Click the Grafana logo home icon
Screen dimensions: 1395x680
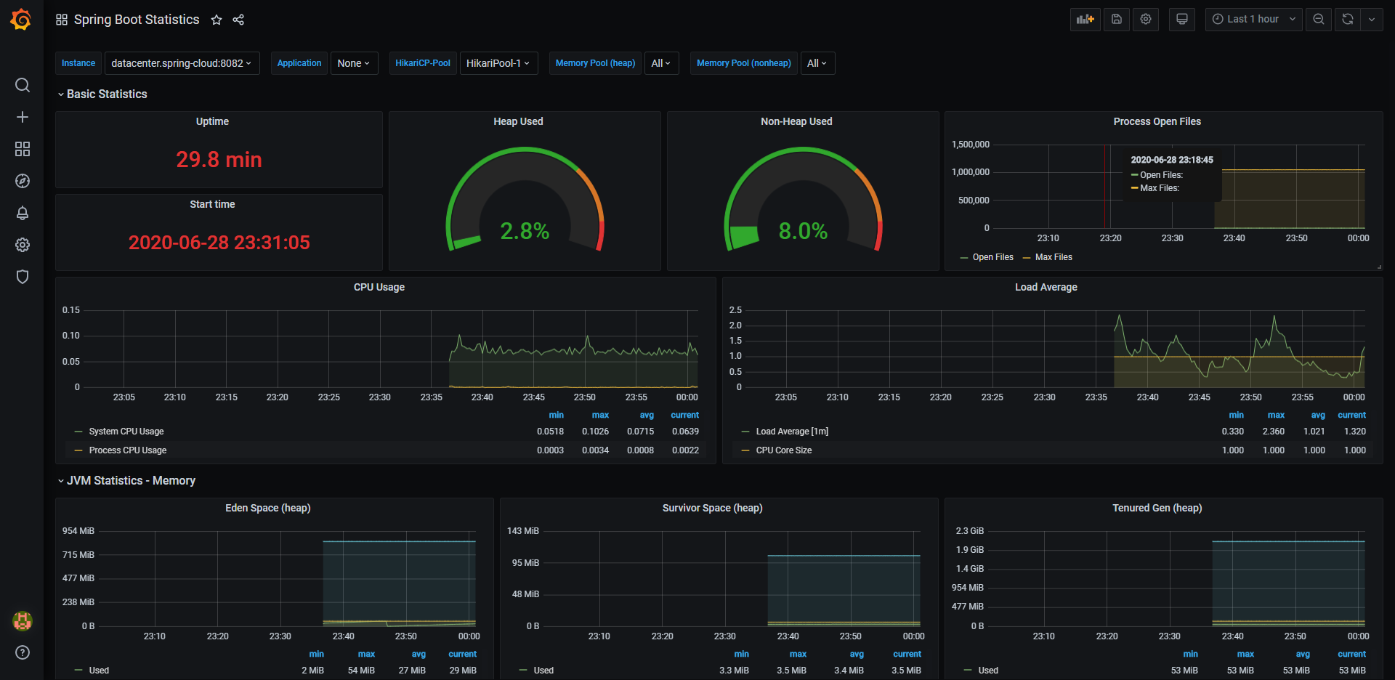point(21,20)
